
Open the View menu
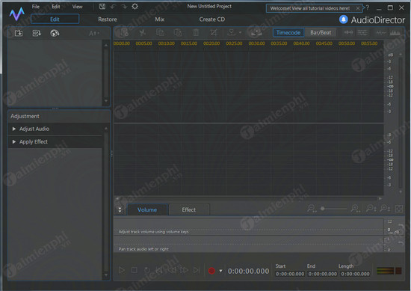coord(77,7)
